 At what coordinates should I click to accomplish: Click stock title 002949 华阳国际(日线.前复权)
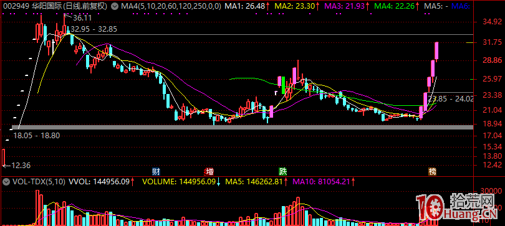[x=55, y=6]
